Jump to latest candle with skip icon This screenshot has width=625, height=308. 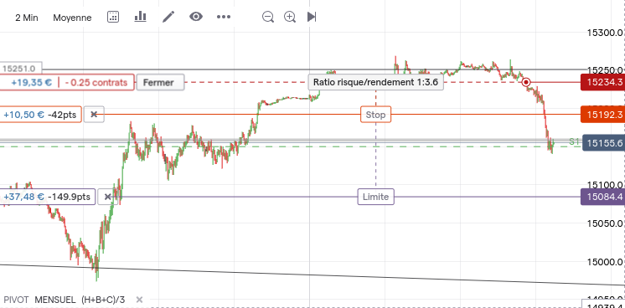[x=312, y=17]
